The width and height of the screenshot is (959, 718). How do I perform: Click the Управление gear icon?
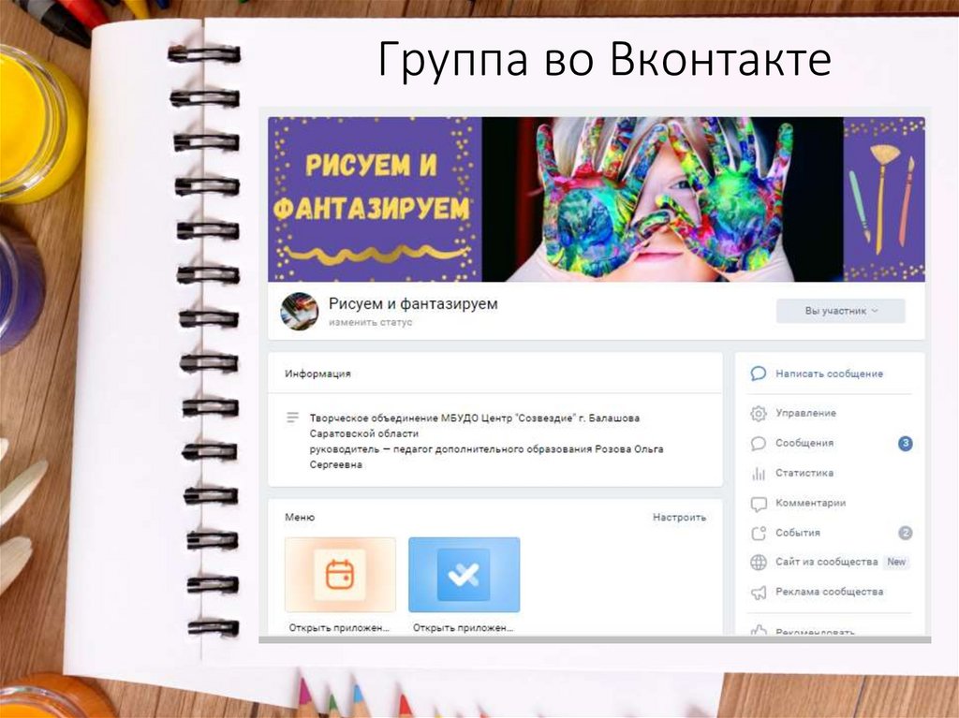759,414
